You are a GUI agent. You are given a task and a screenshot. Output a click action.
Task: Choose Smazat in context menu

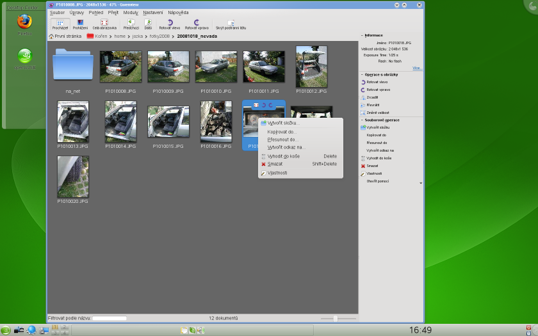click(x=300, y=164)
